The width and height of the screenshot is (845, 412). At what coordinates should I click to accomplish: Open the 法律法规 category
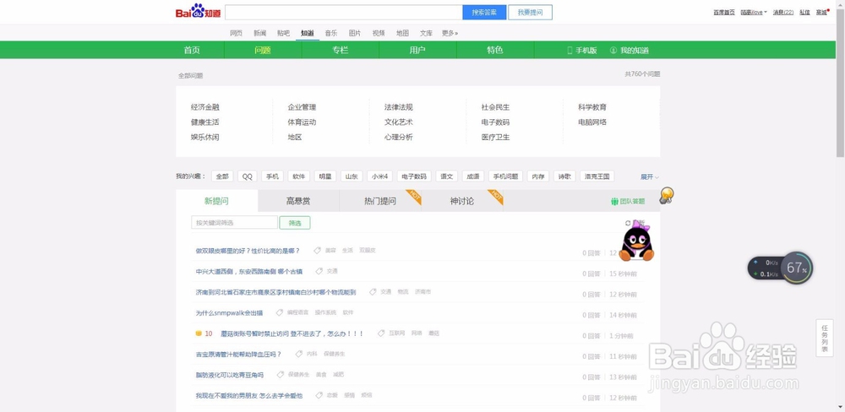point(398,107)
